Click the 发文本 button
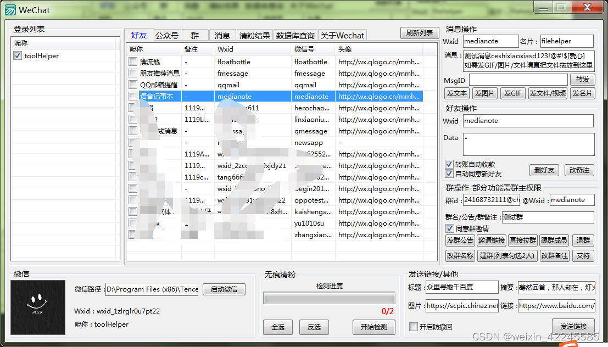 [x=457, y=93]
